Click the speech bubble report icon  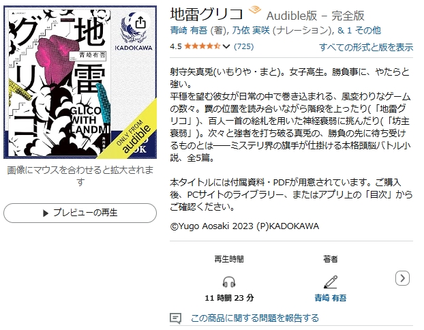pos(175,318)
